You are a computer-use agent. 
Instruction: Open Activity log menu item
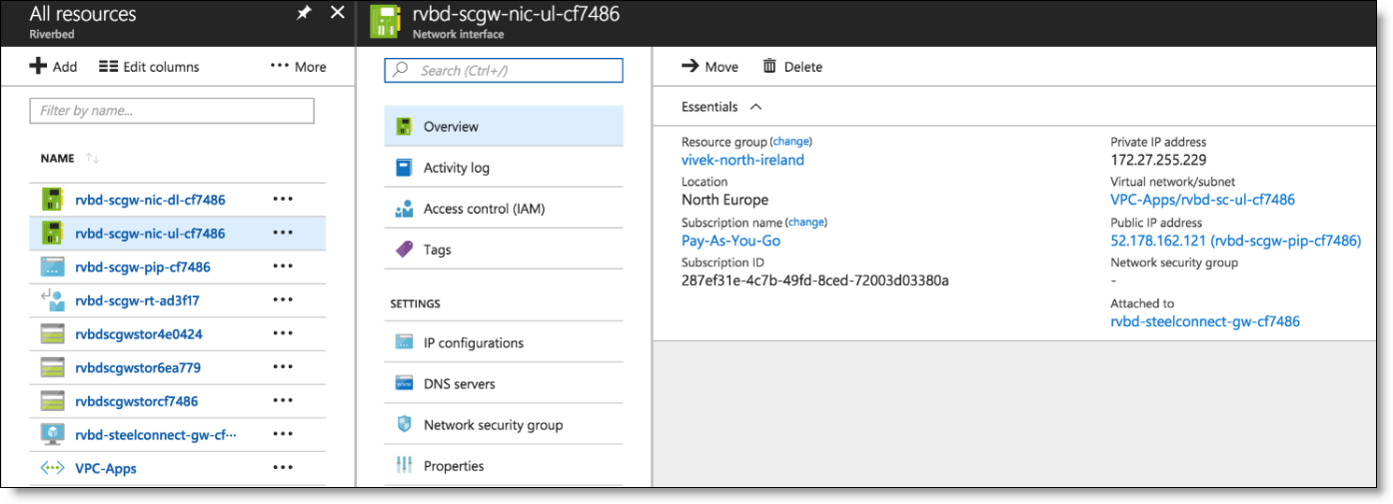457,168
